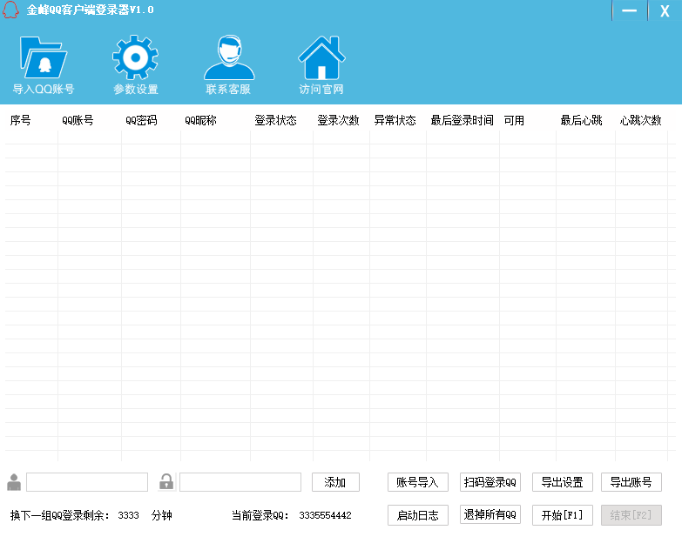This screenshot has width=682, height=550.
Task: Click the 联系客服 headset agent icon
Action: 229,57
